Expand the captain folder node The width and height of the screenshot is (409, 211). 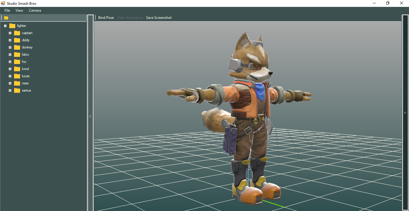coord(10,33)
